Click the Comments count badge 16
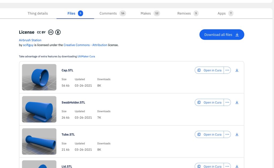Image resolution: width=274 pixels, height=168 pixels. click(123, 13)
